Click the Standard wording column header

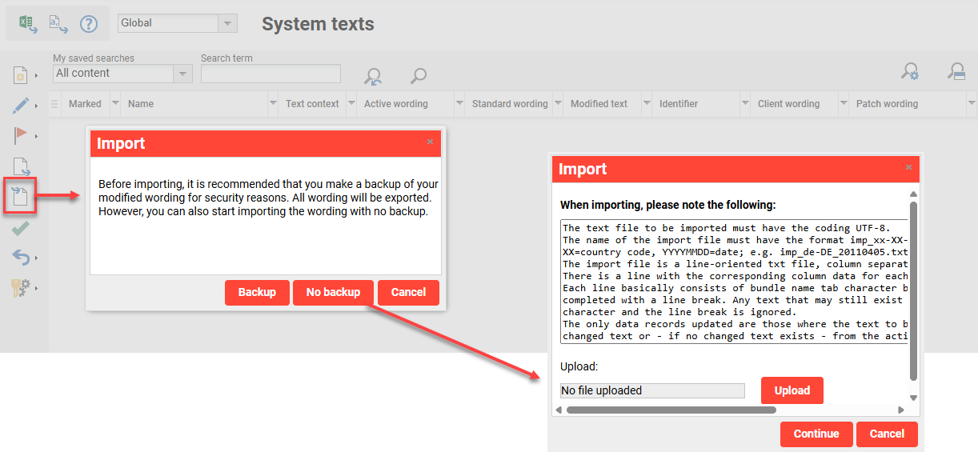[510, 103]
